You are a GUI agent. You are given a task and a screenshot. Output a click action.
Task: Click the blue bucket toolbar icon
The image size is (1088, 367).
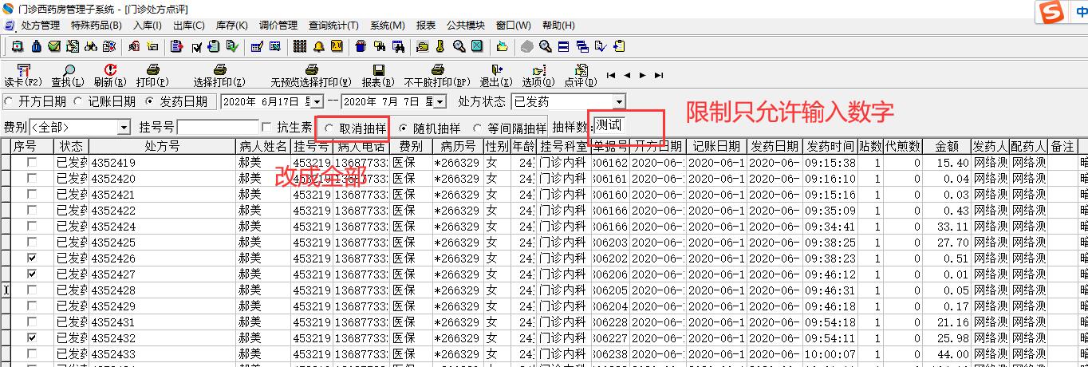coord(361,46)
